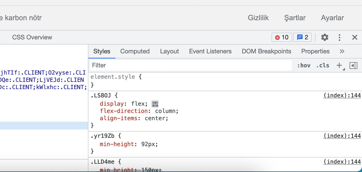Switch to the Computed tab
Image resolution: width=362 pixels, height=172 pixels.
click(x=135, y=51)
